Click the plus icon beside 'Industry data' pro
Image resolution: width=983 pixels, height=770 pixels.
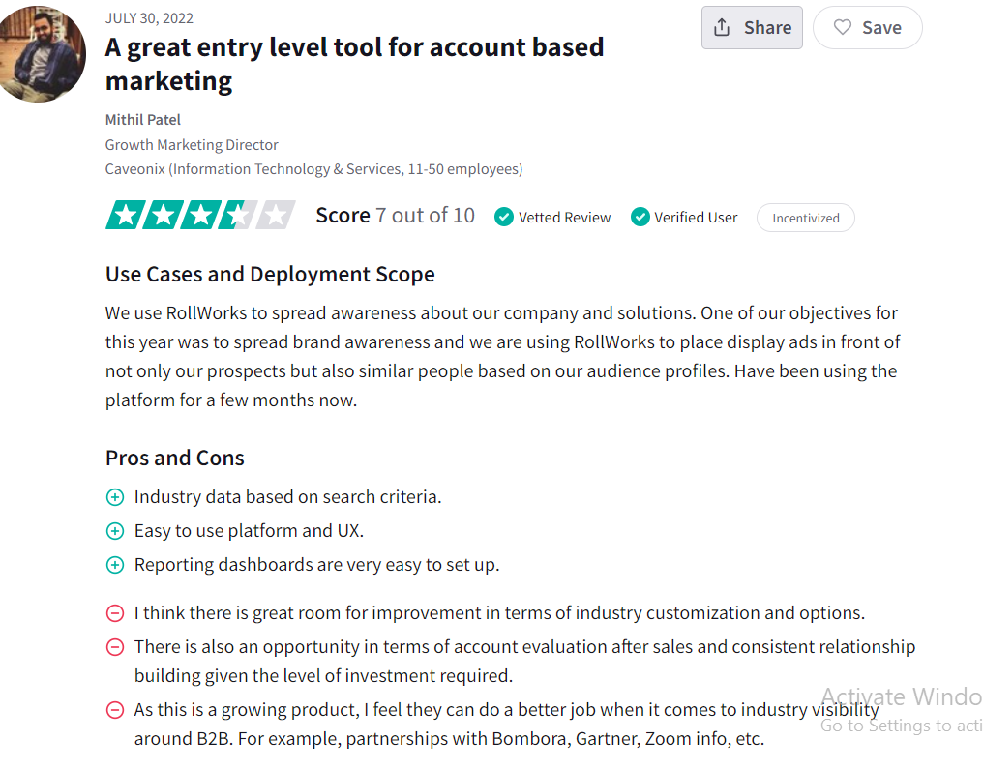(115, 497)
